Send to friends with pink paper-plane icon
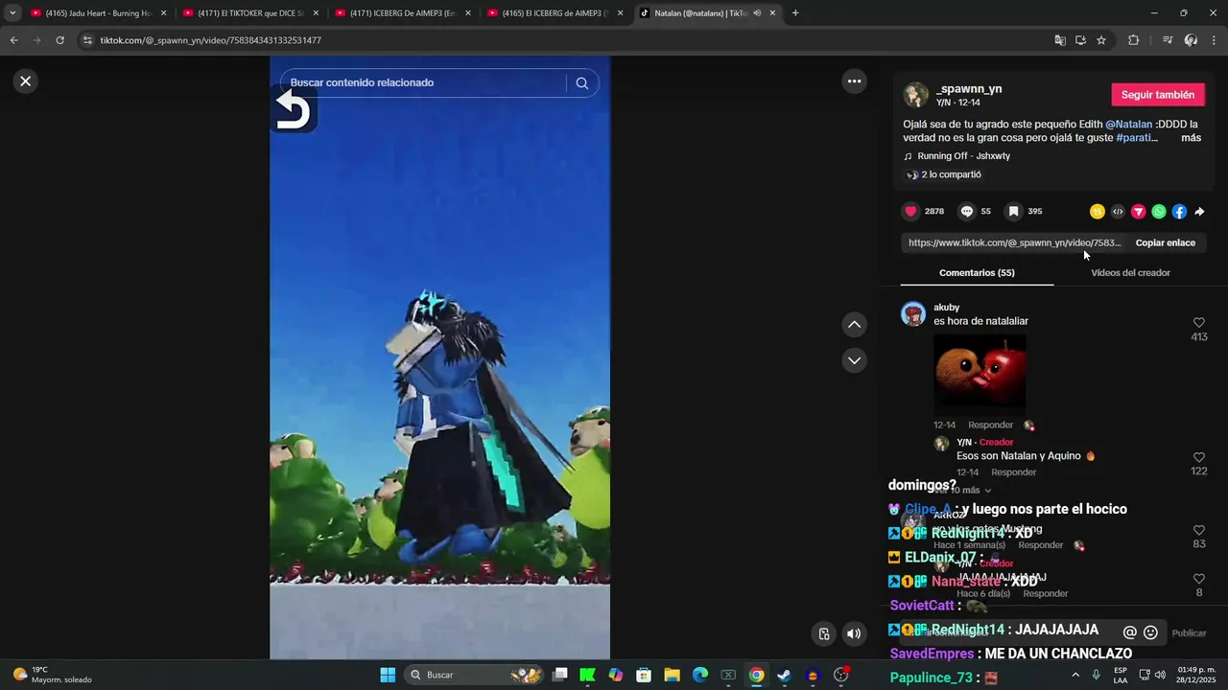The width and height of the screenshot is (1228, 690). (1138, 212)
